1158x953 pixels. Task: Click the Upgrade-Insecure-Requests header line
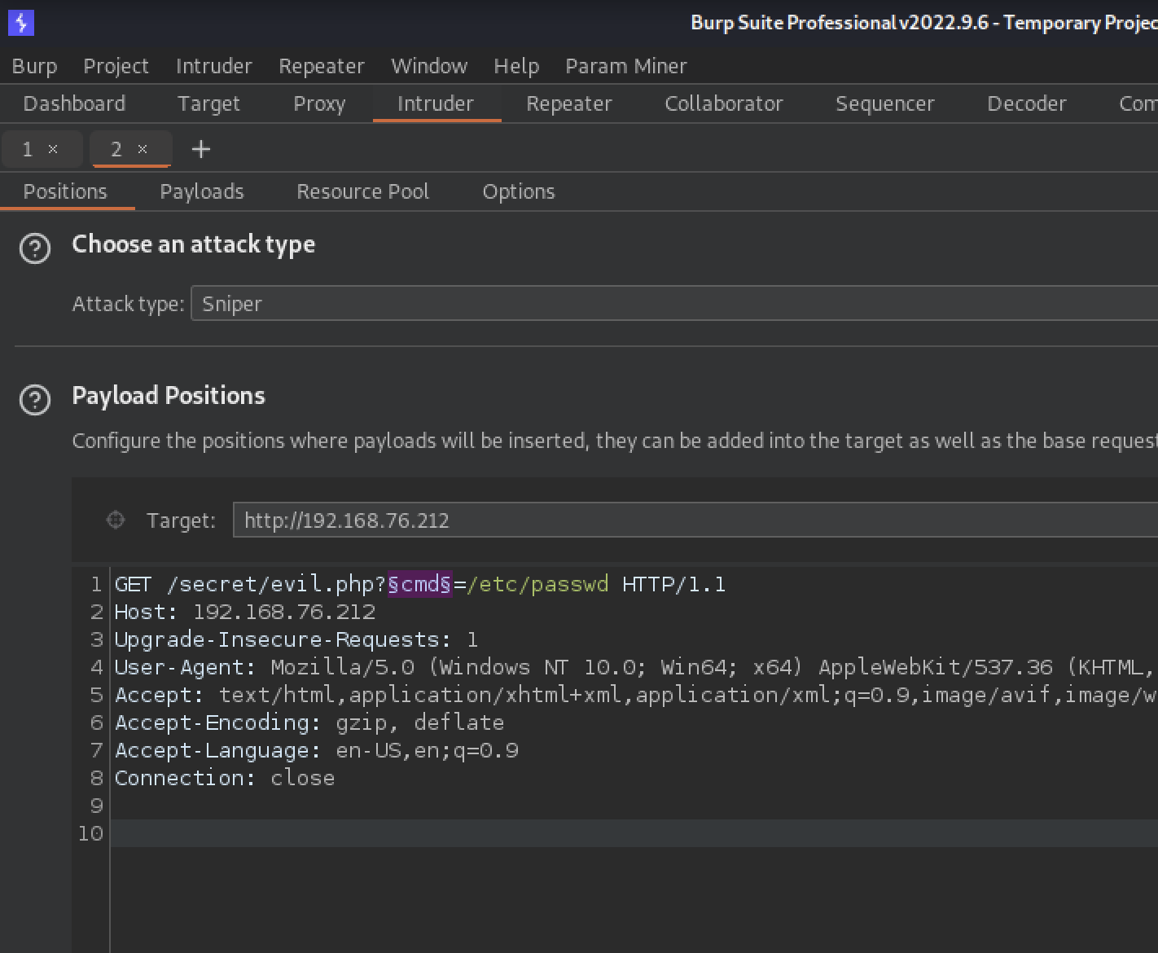point(296,640)
